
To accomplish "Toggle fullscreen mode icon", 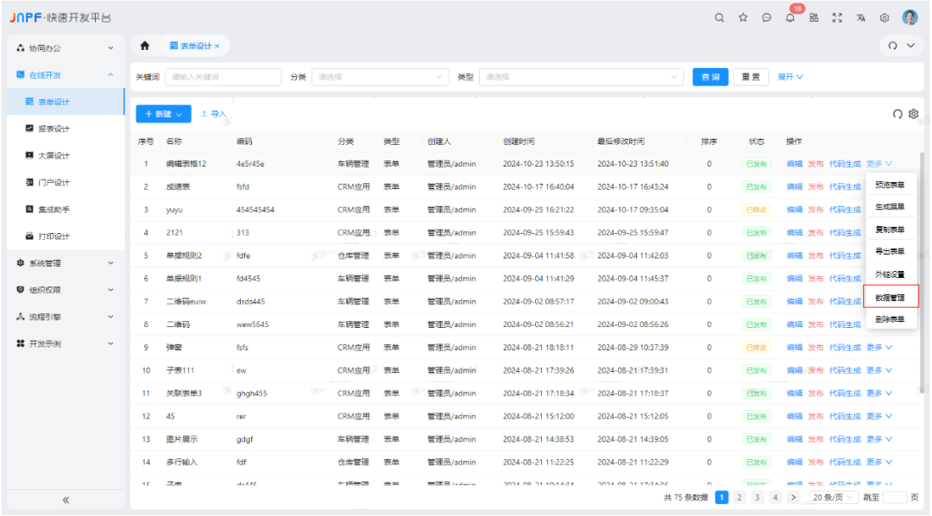I will click(x=837, y=18).
